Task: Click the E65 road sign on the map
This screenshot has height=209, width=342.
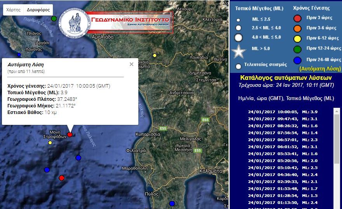Action: [205, 120]
